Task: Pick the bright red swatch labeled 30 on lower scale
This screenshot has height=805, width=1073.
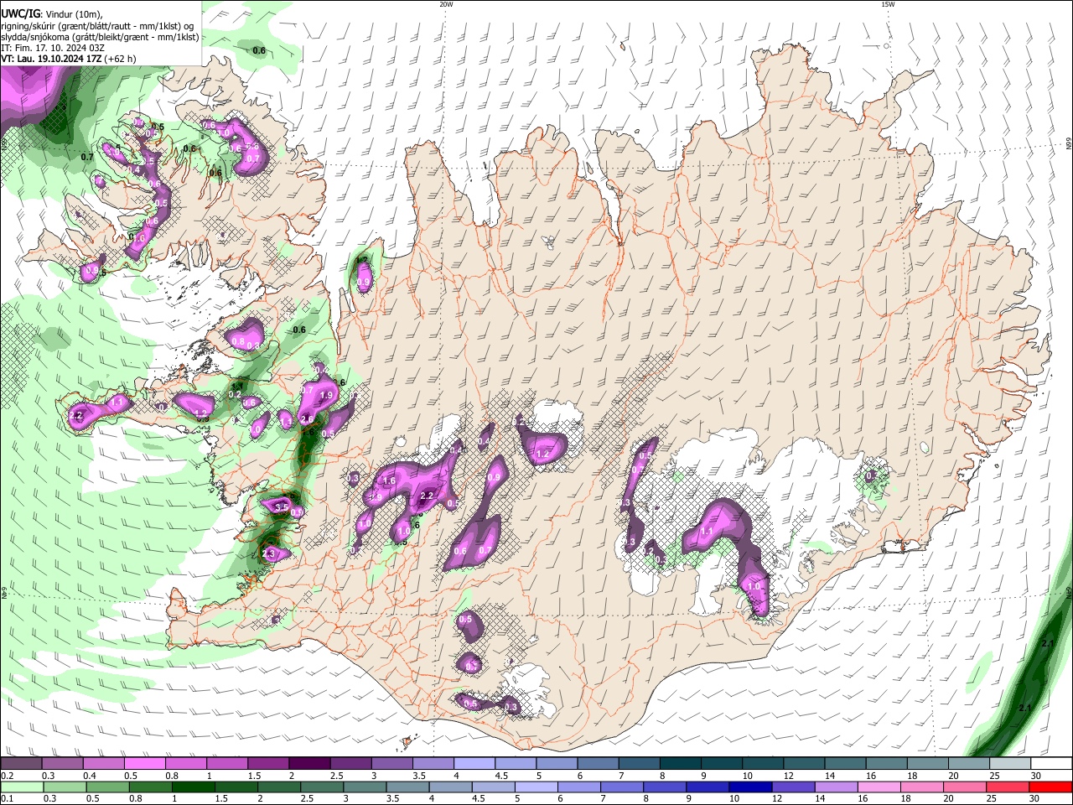Action: click(1050, 787)
